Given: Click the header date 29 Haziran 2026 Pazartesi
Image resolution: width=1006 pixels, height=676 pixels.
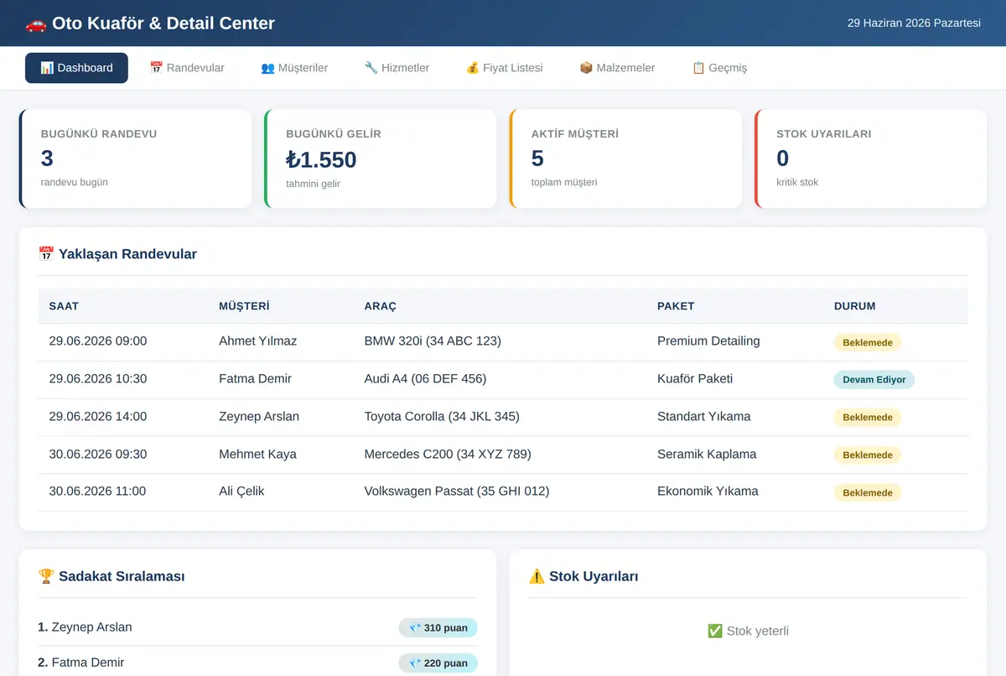Looking at the screenshot, I should [x=914, y=23].
